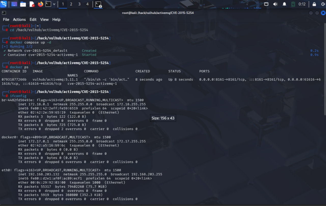Viewport: 326px width, 206px height.
Task: Click the 'TX packets 5919' line
Action: tap(60, 195)
